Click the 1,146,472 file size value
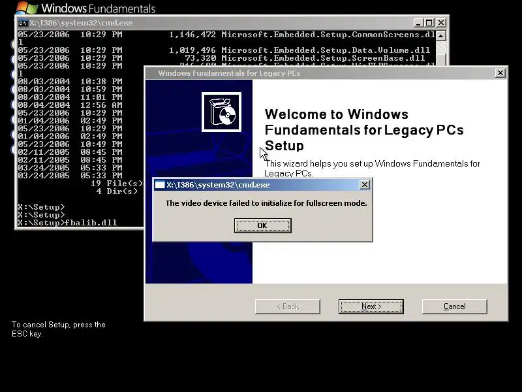 point(192,35)
